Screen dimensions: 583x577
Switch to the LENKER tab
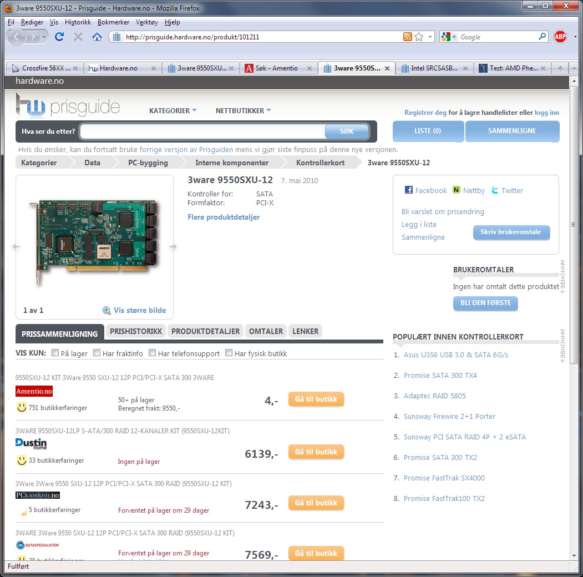point(305,331)
